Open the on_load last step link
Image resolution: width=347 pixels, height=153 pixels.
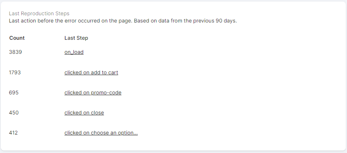(74, 52)
